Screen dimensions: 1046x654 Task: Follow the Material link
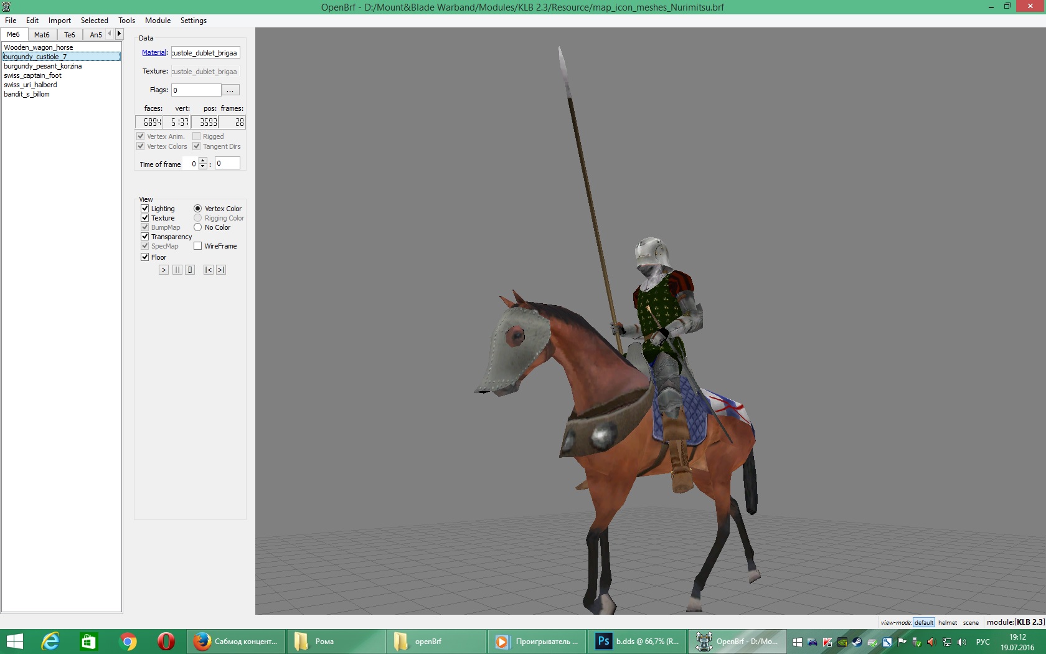point(154,53)
